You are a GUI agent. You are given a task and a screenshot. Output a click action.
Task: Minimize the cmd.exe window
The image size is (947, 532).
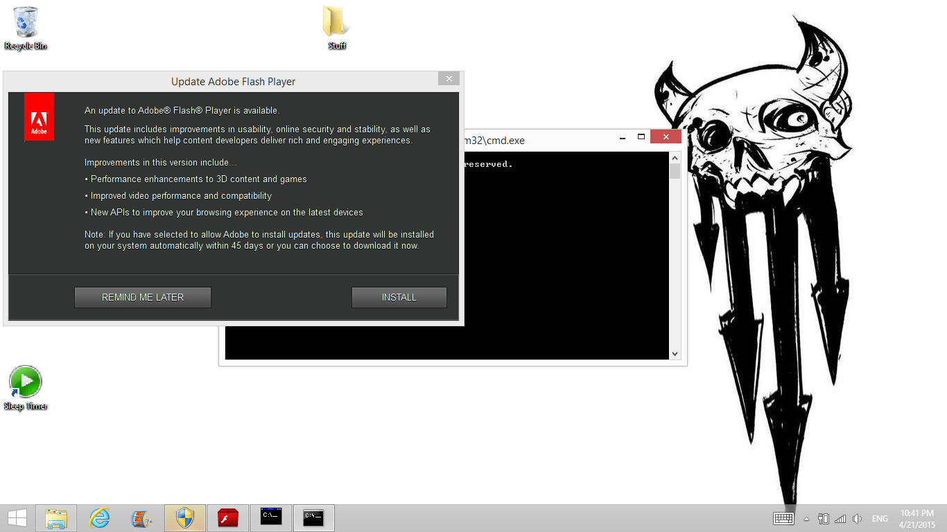point(622,137)
